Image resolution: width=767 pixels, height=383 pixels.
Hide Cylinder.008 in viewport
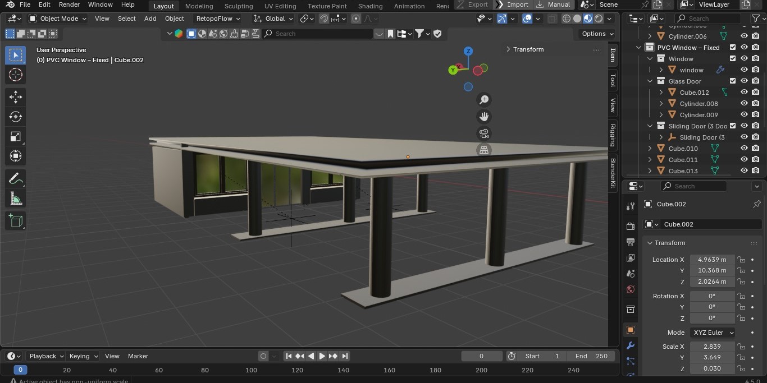744,104
